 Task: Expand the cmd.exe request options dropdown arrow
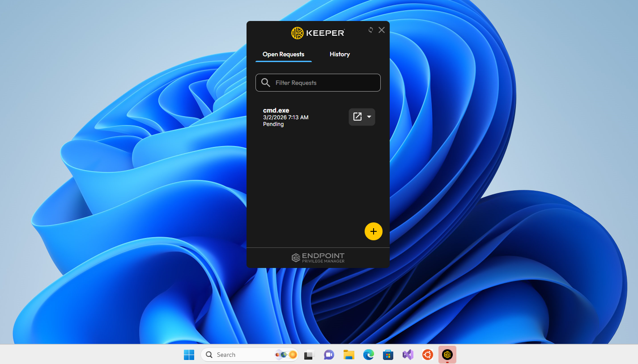pos(369,117)
